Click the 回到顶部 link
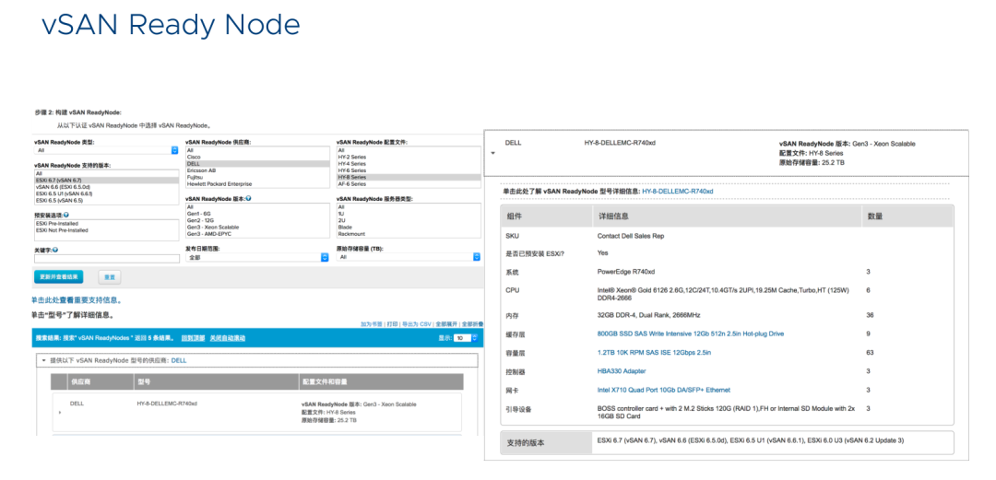 [x=193, y=338]
